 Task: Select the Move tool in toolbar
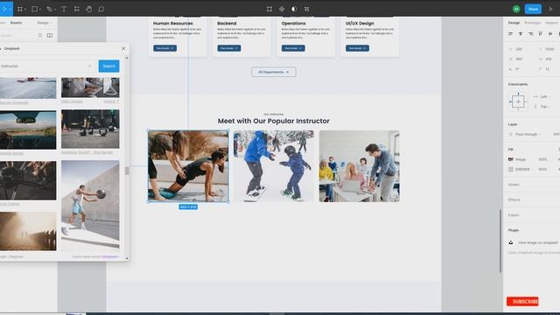(3, 9)
